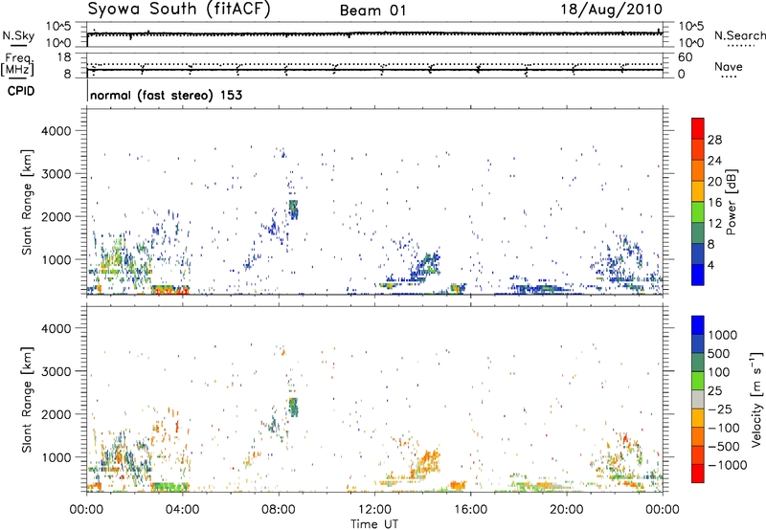Click the 'N.Sky' legend label
766x530 pixels.
click(x=18, y=35)
